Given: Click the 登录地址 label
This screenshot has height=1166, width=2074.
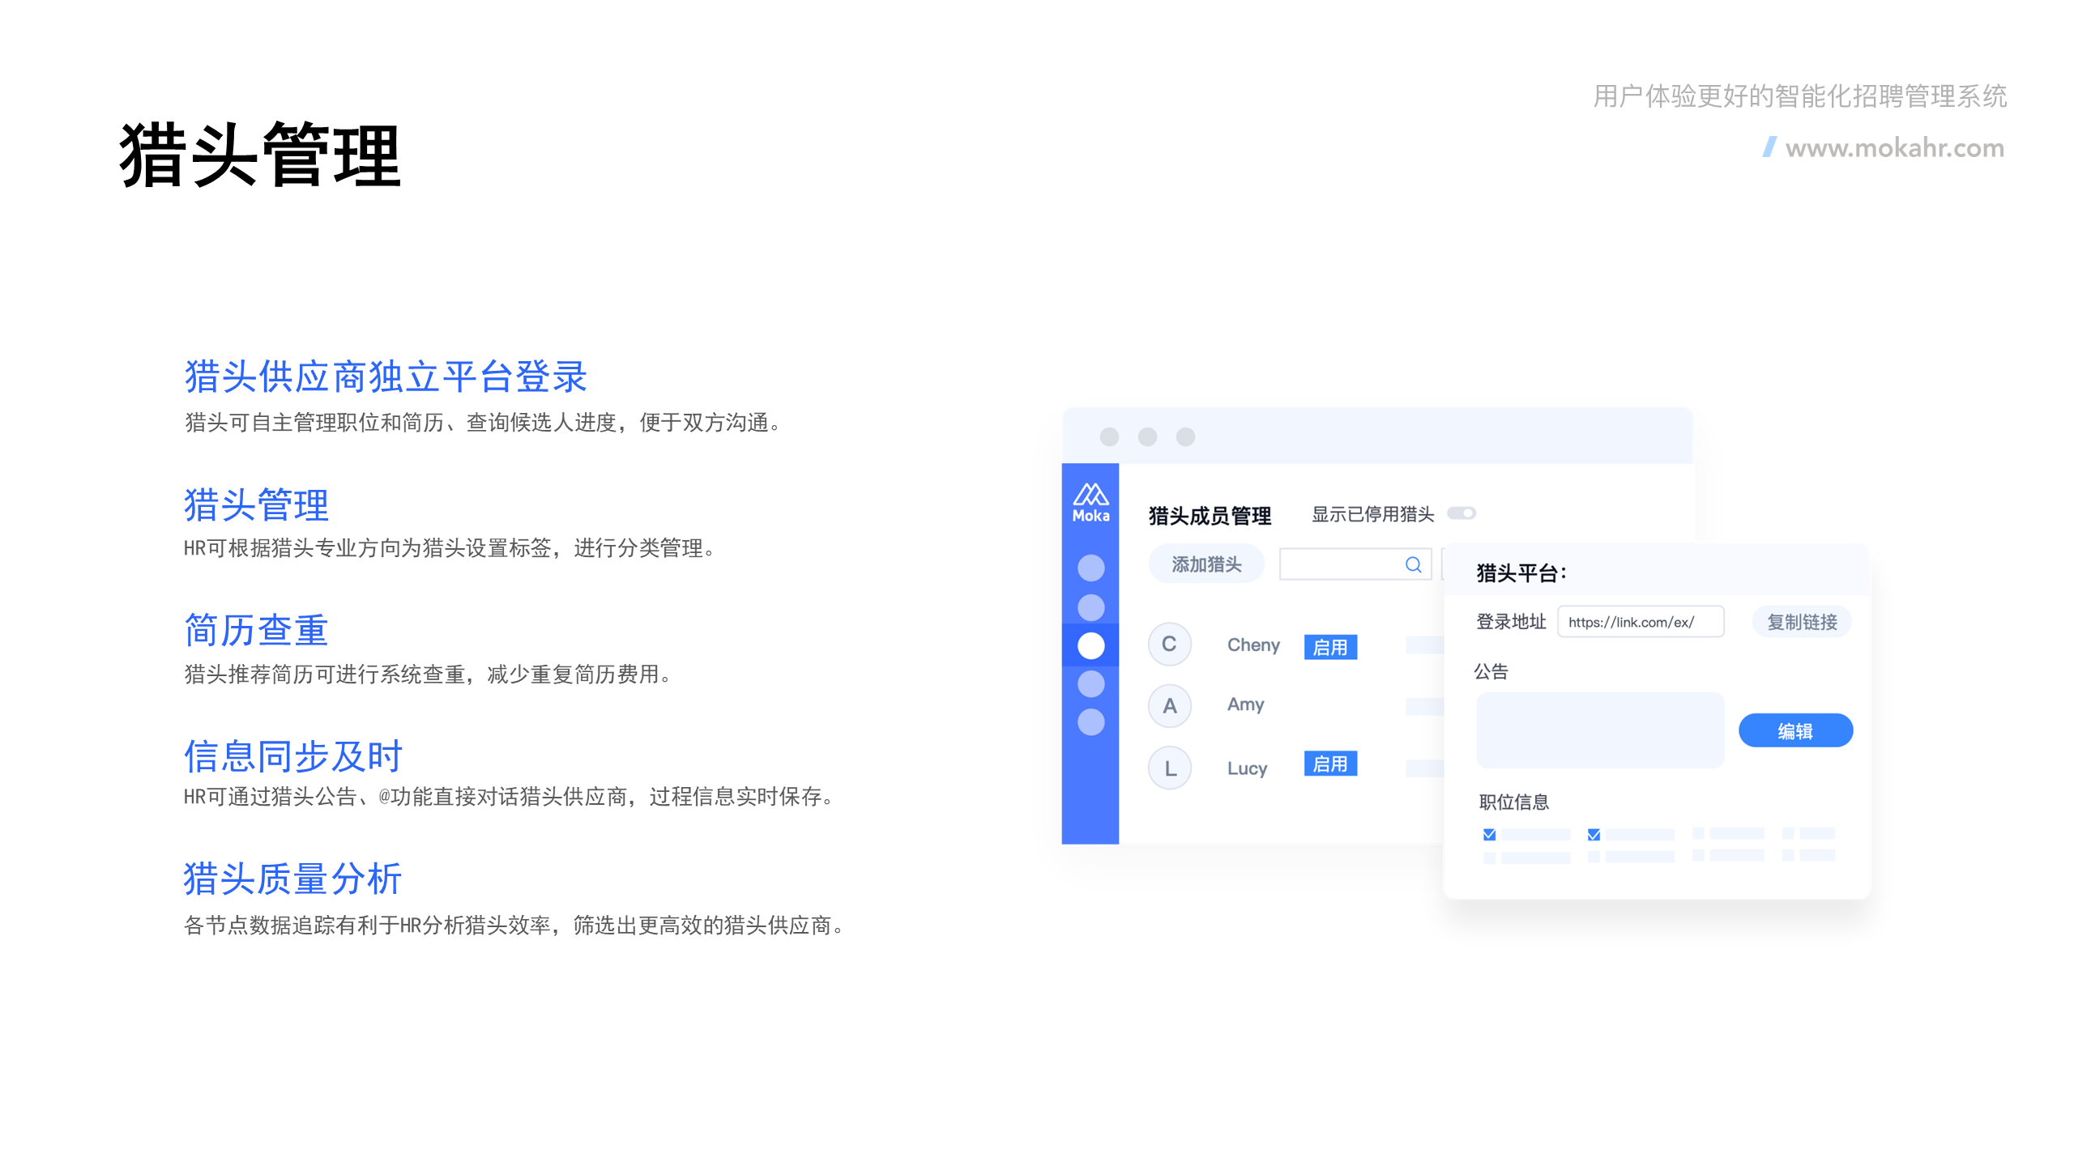Looking at the screenshot, I should click(1511, 621).
